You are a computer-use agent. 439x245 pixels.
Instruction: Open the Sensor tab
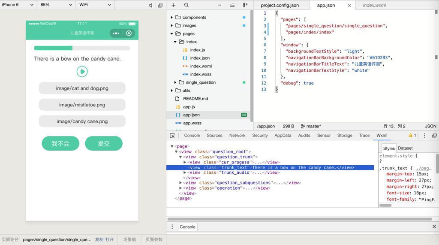click(x=324, y=136)
